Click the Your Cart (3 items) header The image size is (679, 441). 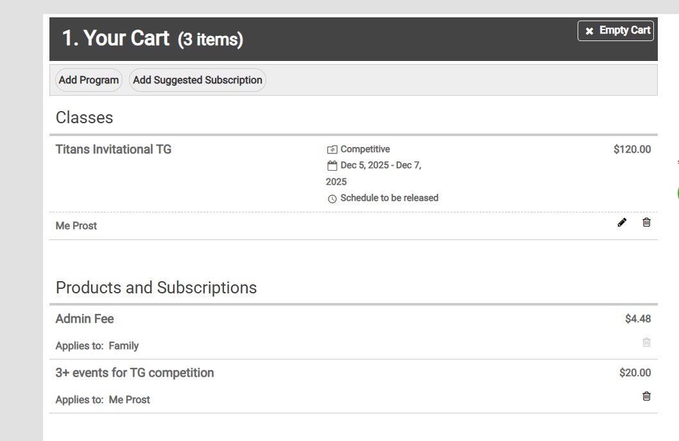(152, 39)
